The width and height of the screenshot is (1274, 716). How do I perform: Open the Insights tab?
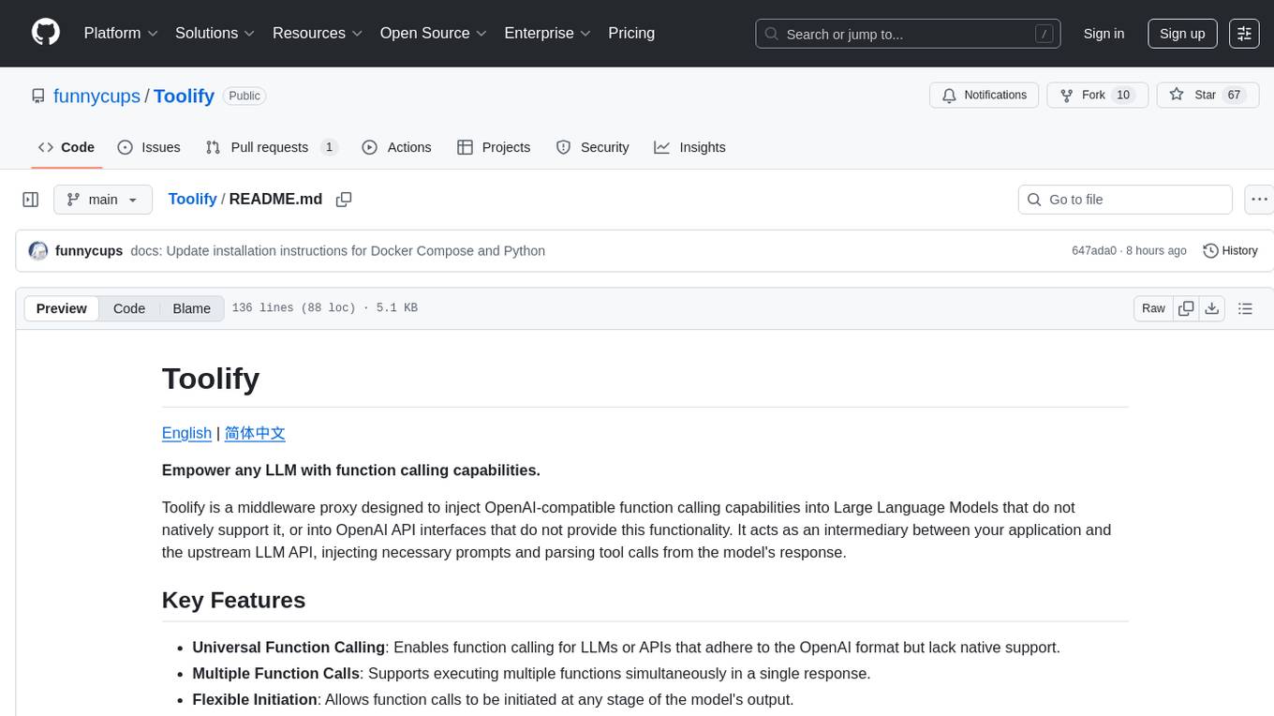click(x=689, y=147)
